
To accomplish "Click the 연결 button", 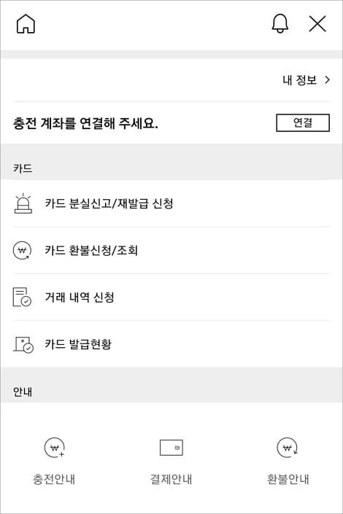I will click(303, 122).
